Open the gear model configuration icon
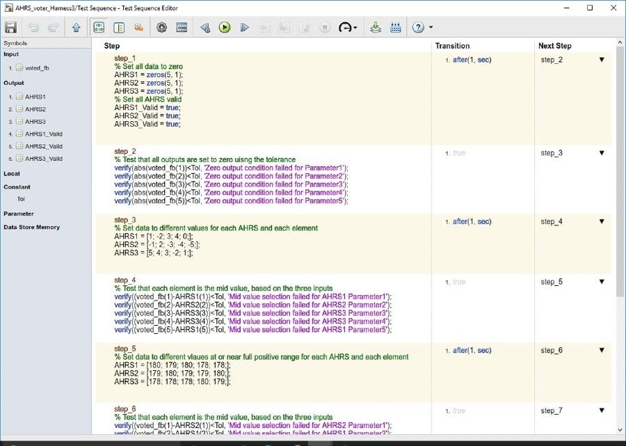Screen dimensions: 626x446 coord(161,27)
